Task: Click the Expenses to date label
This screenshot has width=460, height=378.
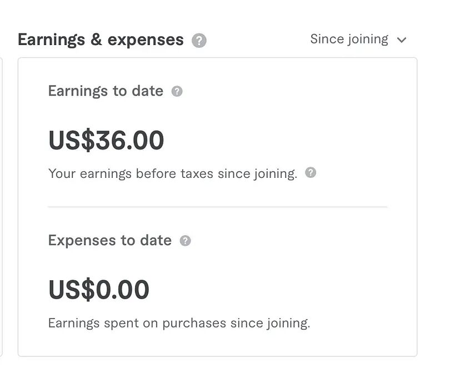Action: coord(109,240)
